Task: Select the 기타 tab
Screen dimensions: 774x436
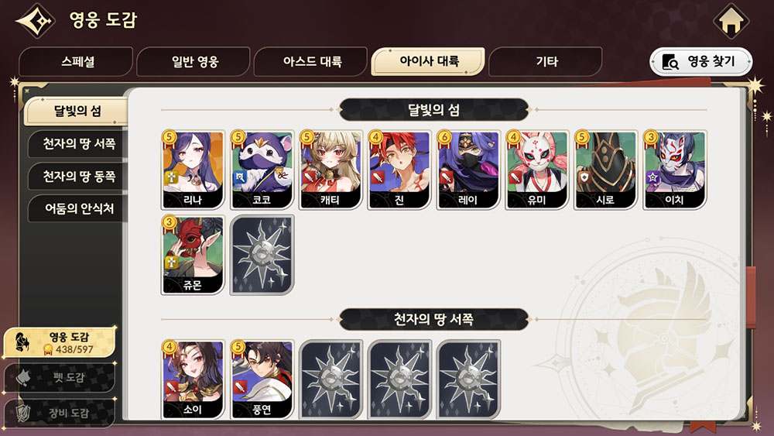Action: (546, 62)
